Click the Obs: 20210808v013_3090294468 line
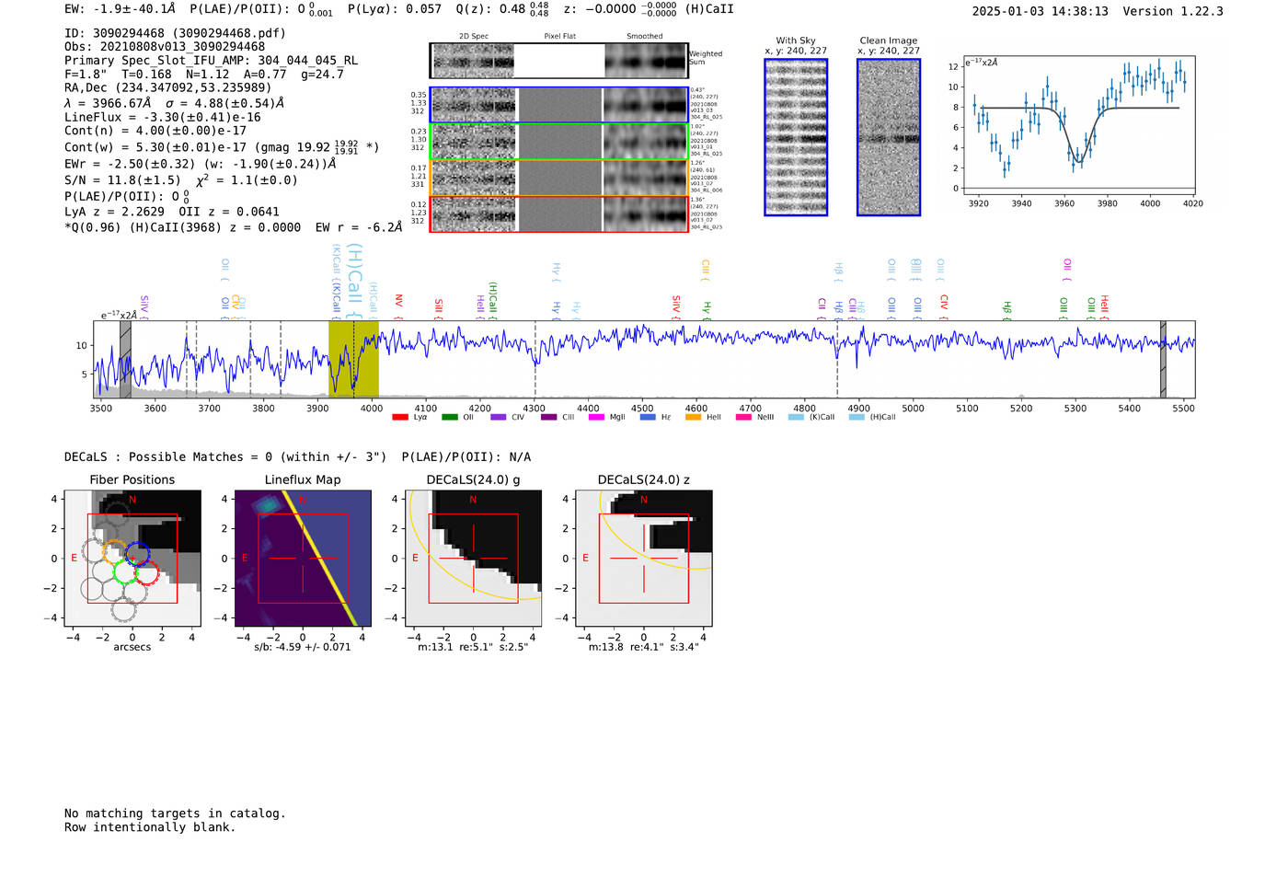1288x877 pixels. click(165, 47)
